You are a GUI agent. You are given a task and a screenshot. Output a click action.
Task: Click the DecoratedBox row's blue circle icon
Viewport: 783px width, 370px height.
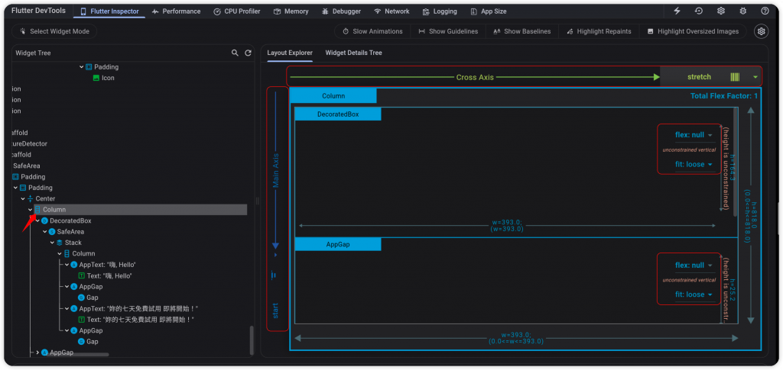click(44, 220)
